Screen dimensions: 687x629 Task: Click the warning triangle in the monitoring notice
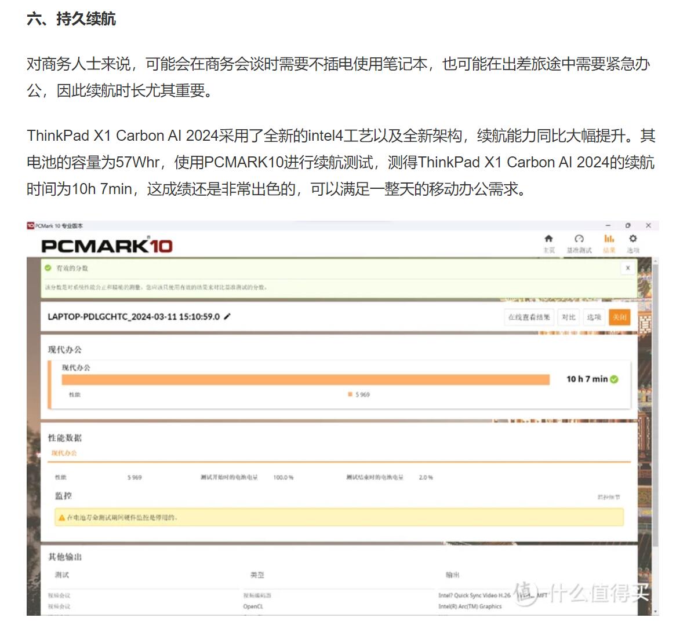pyautogui.click(x=62, y=517)
